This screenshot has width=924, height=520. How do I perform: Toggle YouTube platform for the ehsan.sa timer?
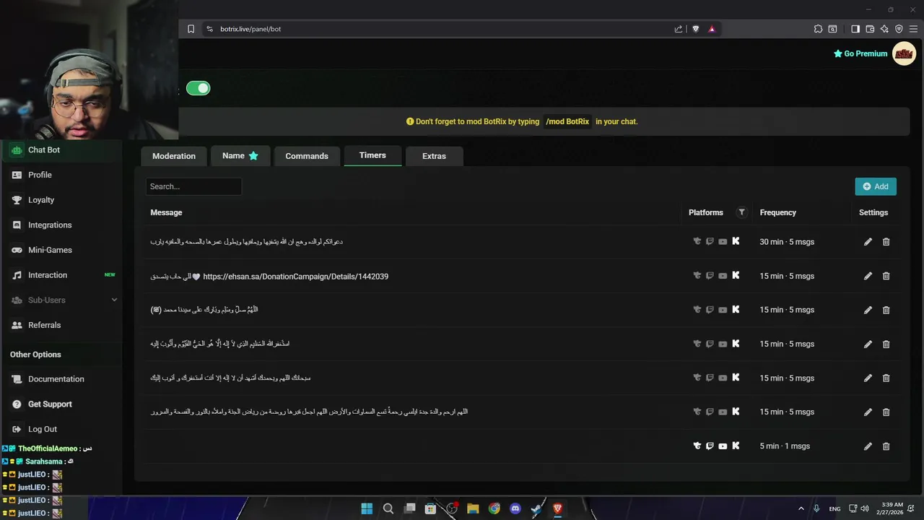(x=723, y=276)
